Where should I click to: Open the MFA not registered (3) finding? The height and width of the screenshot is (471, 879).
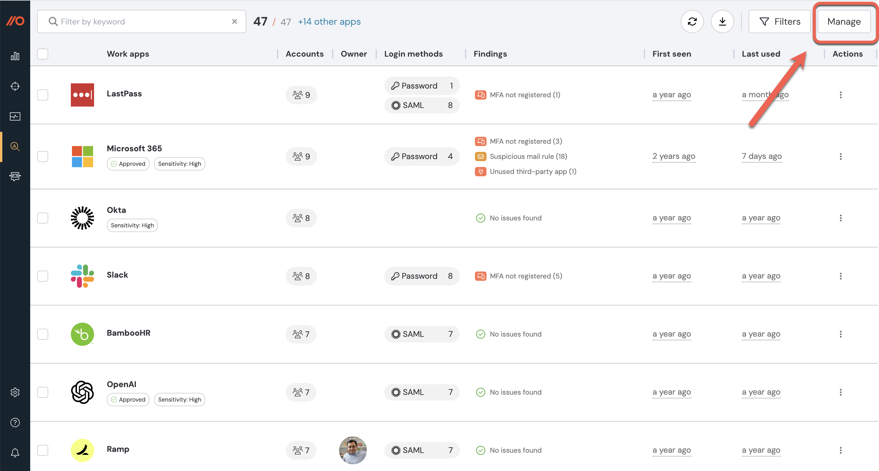(526, 141)
